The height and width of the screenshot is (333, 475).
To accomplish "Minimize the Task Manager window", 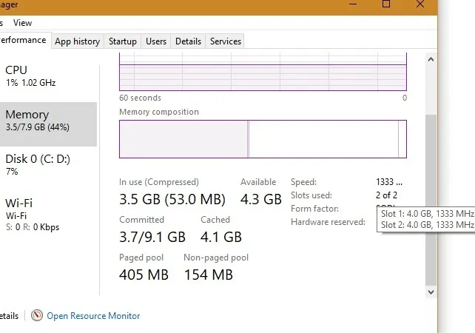I will [353, 4].
